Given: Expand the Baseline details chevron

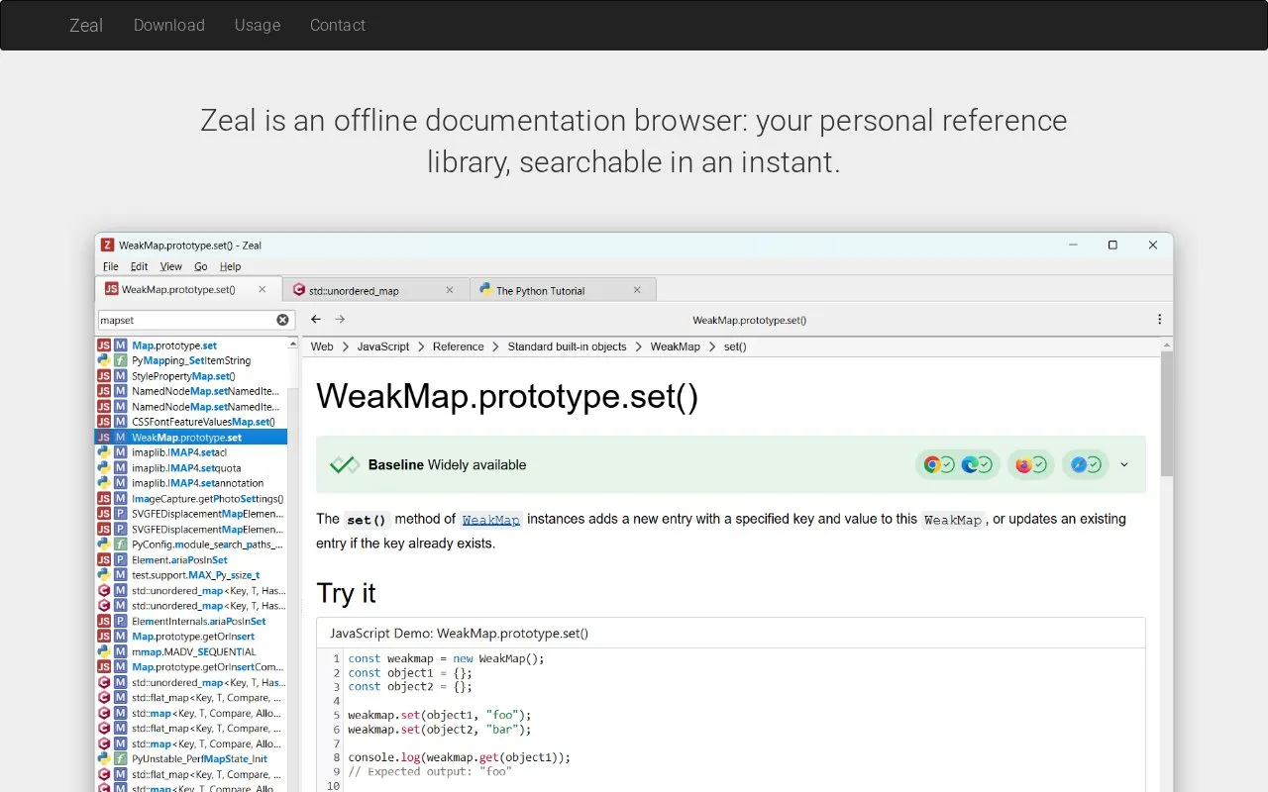Looking at the screenshot, I should (x=1124, y=464).
